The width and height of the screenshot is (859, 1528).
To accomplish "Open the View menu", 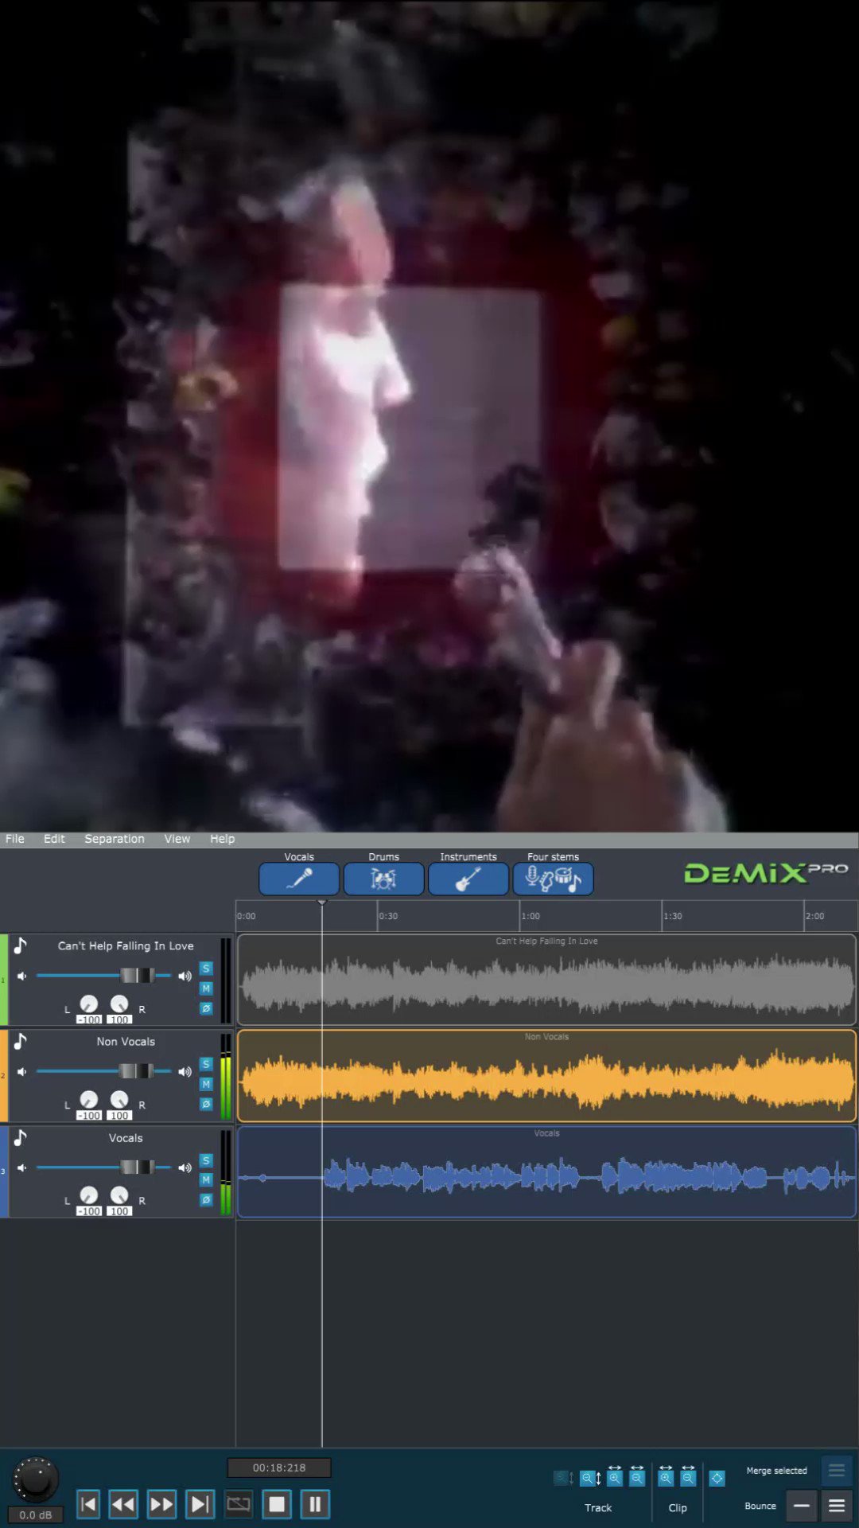I will tap(177, 839).
